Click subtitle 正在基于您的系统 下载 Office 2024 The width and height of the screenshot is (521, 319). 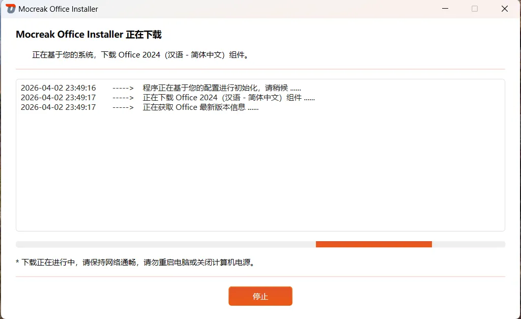[x=140, y=55]
